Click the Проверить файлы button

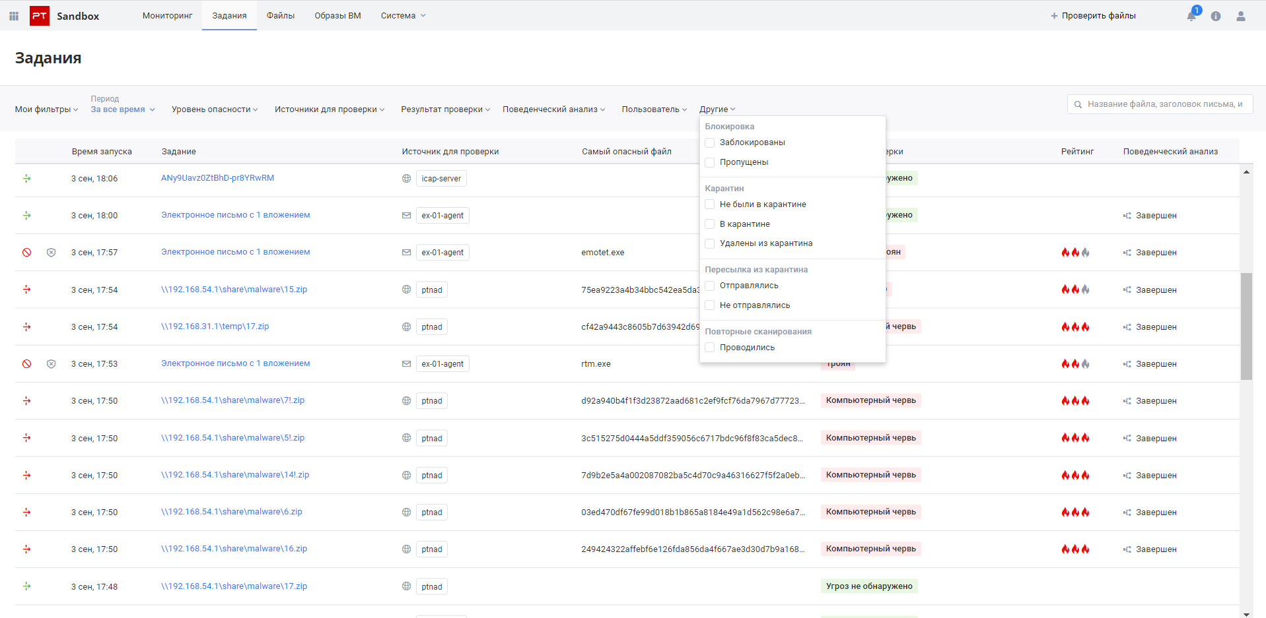(x=1093, y=16)
